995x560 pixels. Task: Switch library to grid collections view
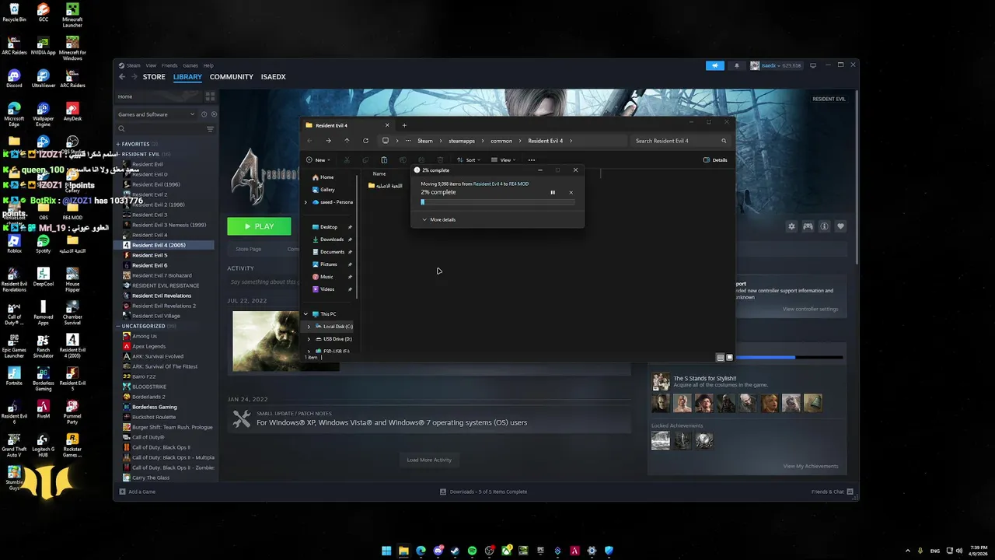coord(210,96)
